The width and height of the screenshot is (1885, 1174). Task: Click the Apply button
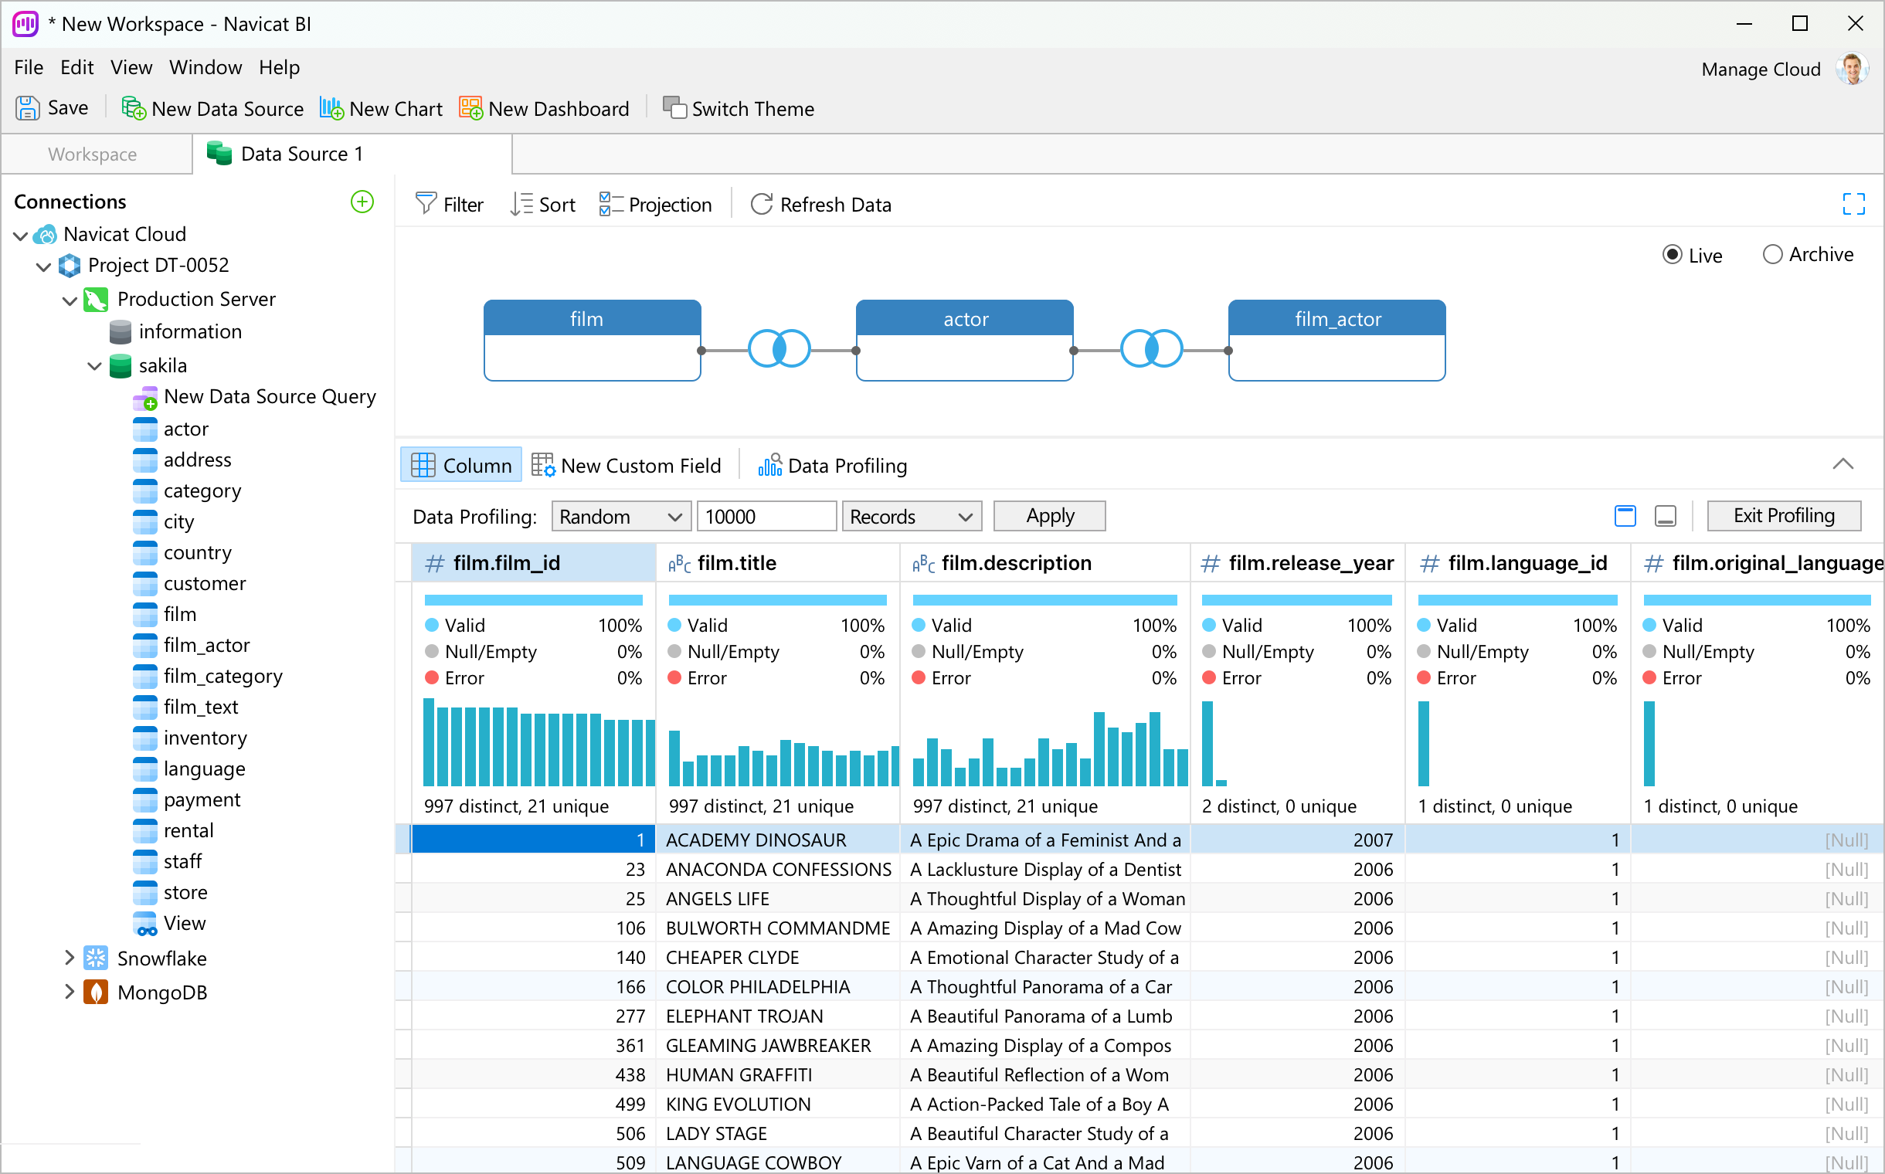1048,517
